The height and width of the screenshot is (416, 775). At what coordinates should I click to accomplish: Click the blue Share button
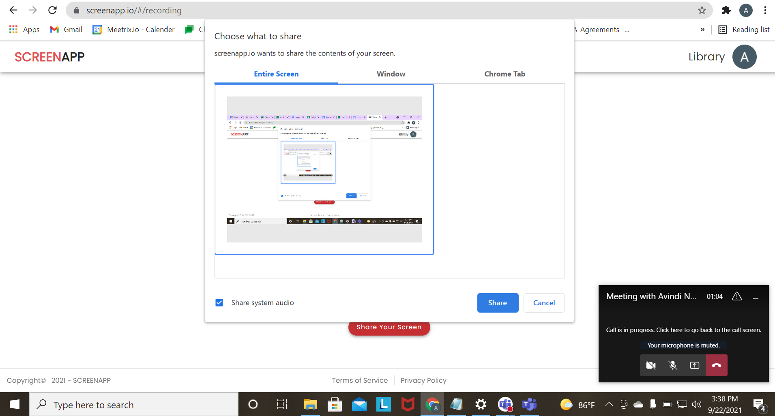(x=498, y=303)
